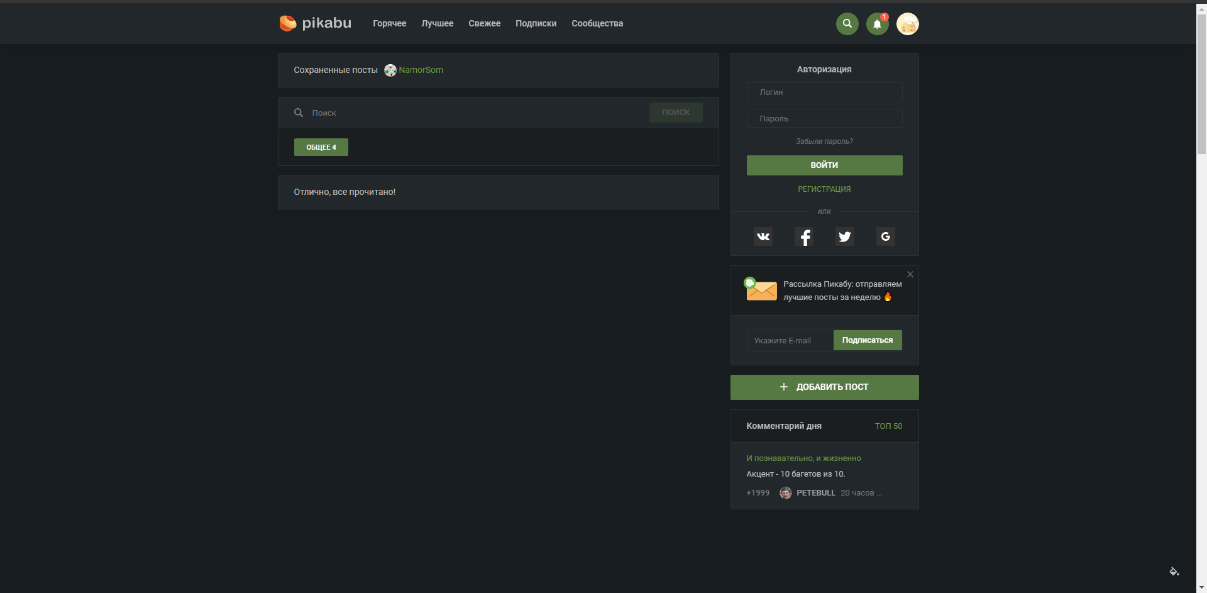Select the ОБЩЕЕ 4 category tab
This screenshot has width=1207, height=593.
321,147
